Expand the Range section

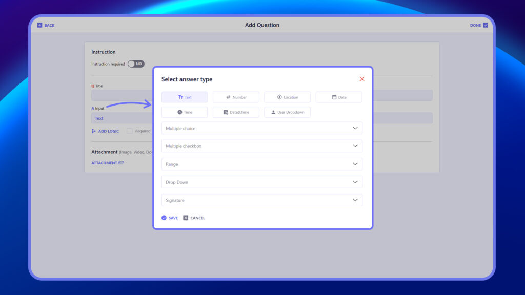coord(262,164)
